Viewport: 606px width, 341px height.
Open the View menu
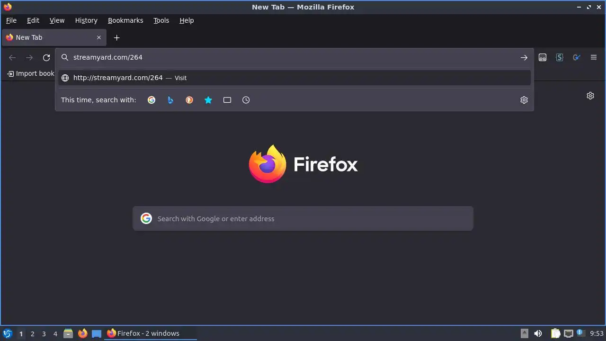tap(57, 20)
